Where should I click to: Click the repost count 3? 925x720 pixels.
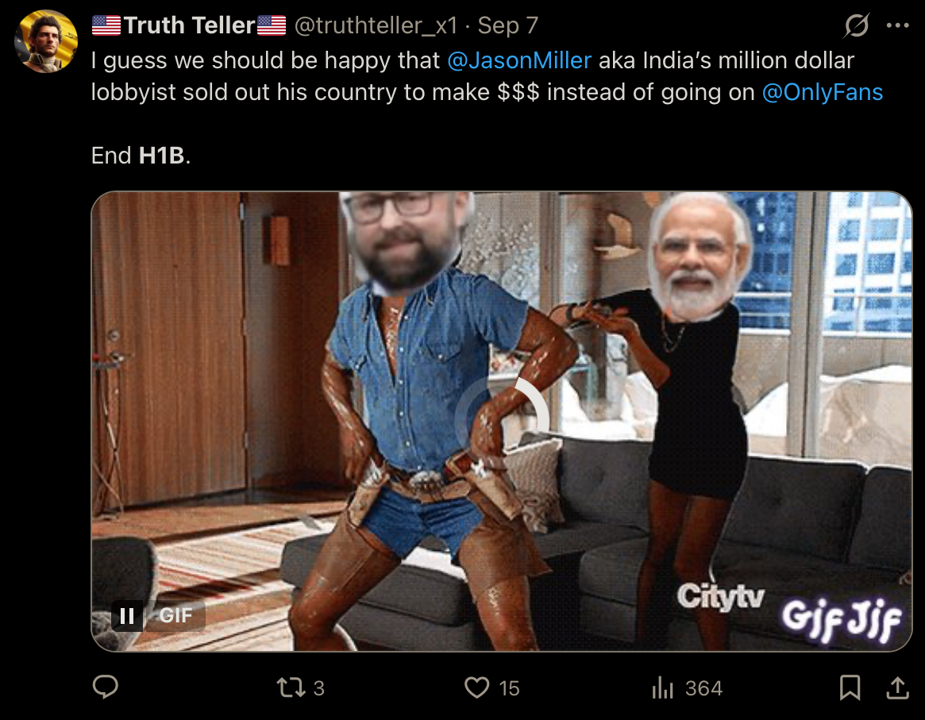point(318,688)
